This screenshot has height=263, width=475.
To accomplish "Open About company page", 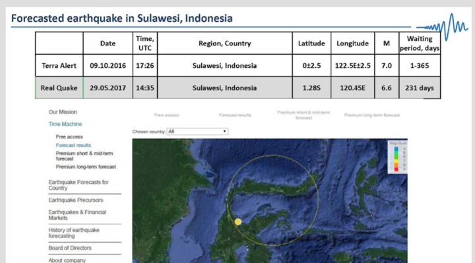I will click(x=67, y=260).
